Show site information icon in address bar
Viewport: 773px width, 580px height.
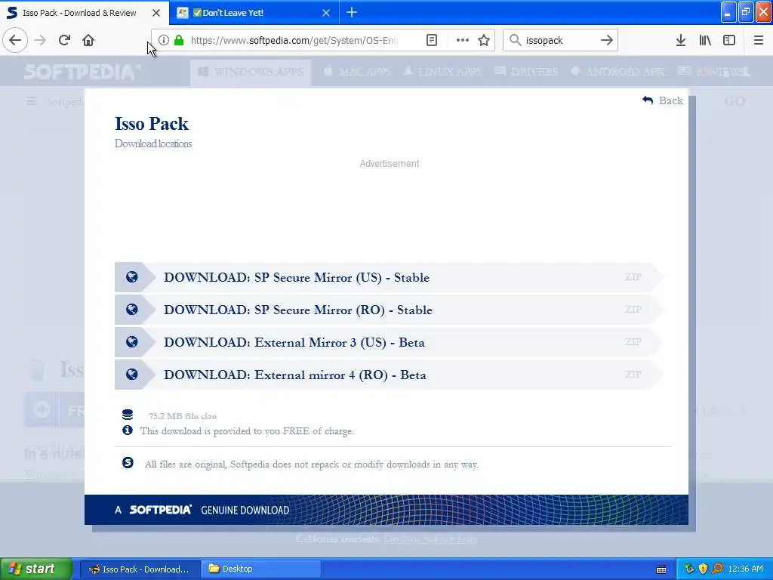tap(164, 40)
